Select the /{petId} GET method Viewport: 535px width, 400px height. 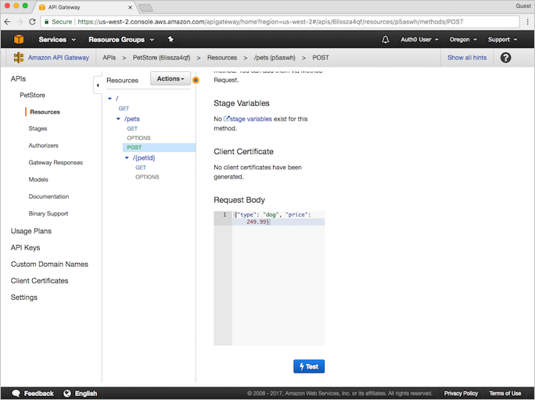pos(141,168)
